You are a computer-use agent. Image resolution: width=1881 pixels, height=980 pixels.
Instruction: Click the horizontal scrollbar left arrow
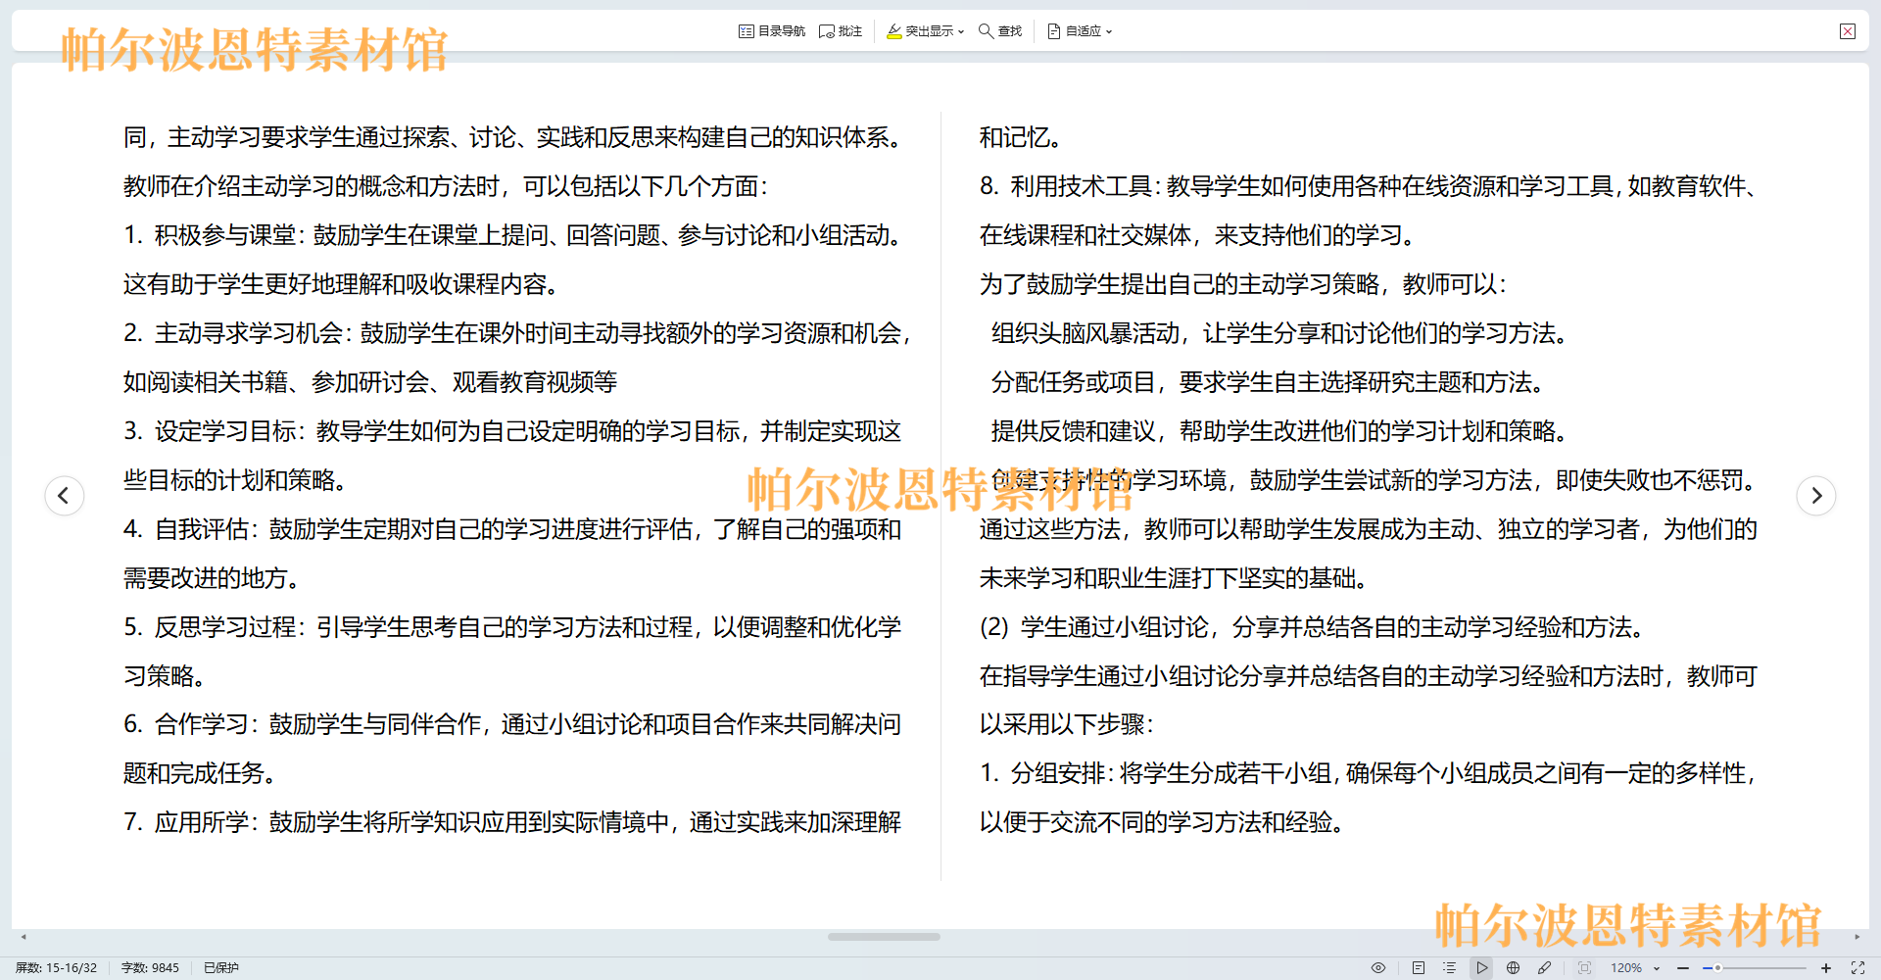pos(24,937)
